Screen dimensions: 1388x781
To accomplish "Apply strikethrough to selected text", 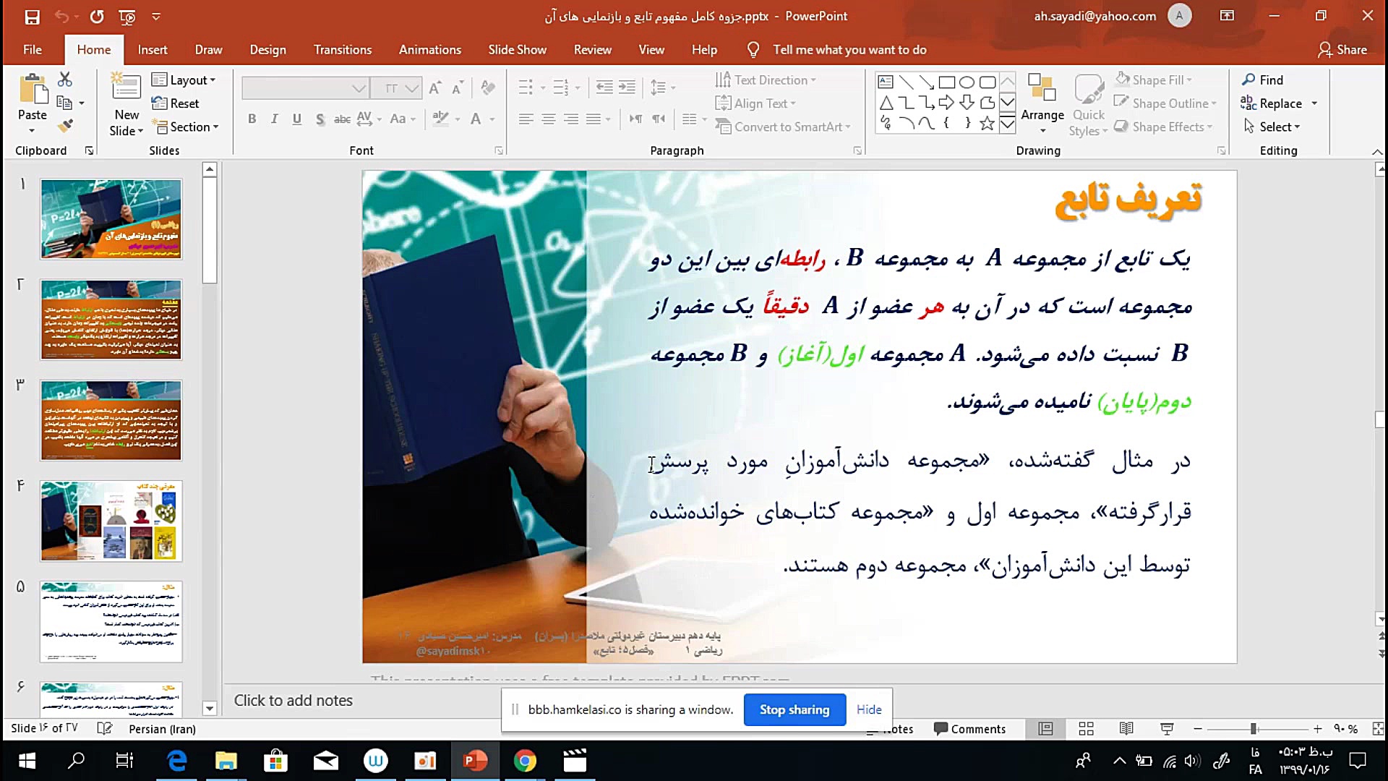I will tap(342, 120).
